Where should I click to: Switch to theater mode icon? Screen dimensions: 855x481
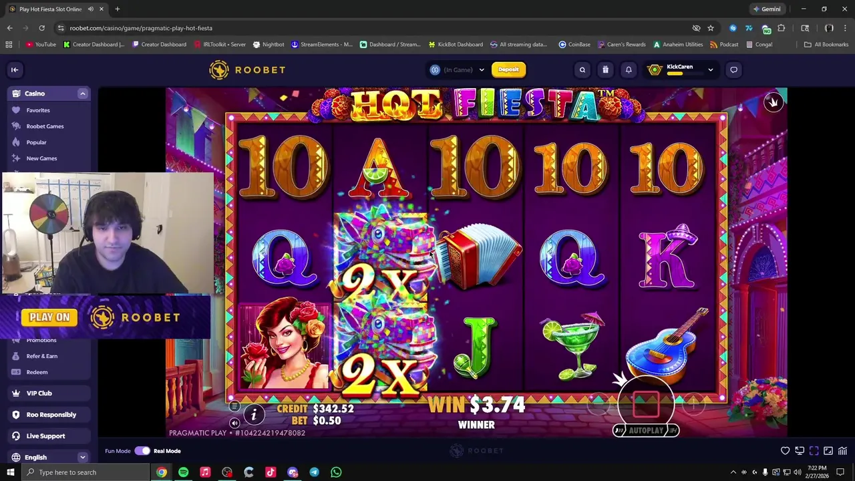click(828, 451)
